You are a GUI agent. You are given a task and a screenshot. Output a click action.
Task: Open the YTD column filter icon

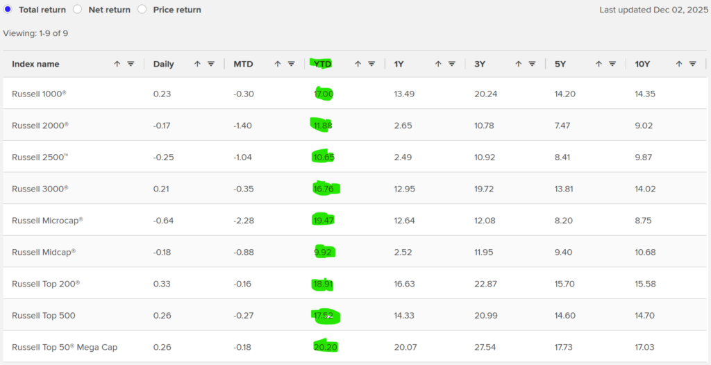371,64
